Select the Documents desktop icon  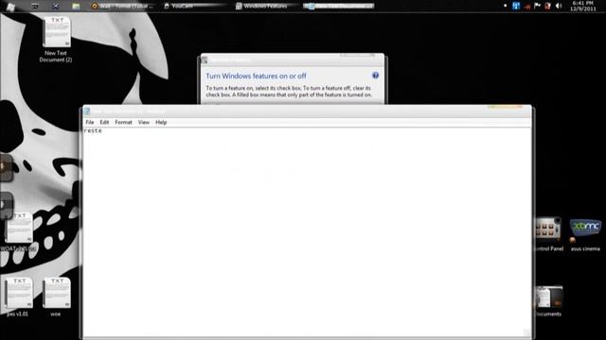pos(549,301)
